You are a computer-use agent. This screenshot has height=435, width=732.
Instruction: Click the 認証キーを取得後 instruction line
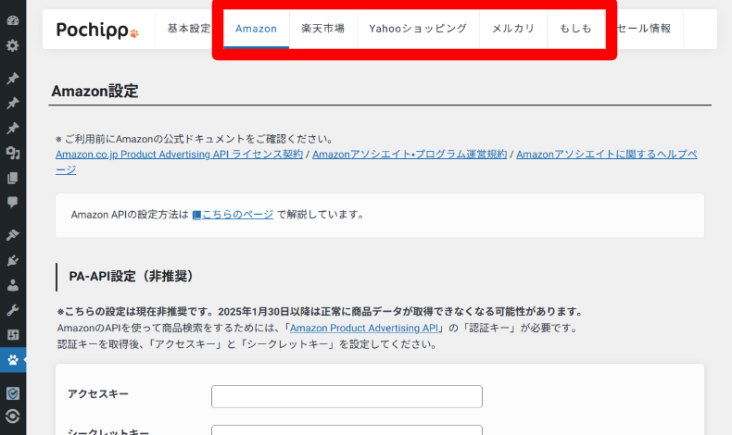247,344
